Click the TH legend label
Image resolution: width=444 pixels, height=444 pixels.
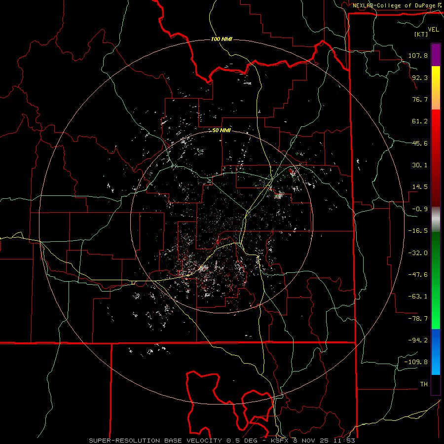[424, 384]
